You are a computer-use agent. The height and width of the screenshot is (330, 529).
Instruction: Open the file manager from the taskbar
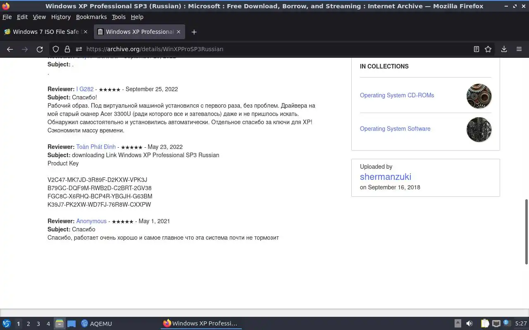pyautogui.click(x=60, y=323)
